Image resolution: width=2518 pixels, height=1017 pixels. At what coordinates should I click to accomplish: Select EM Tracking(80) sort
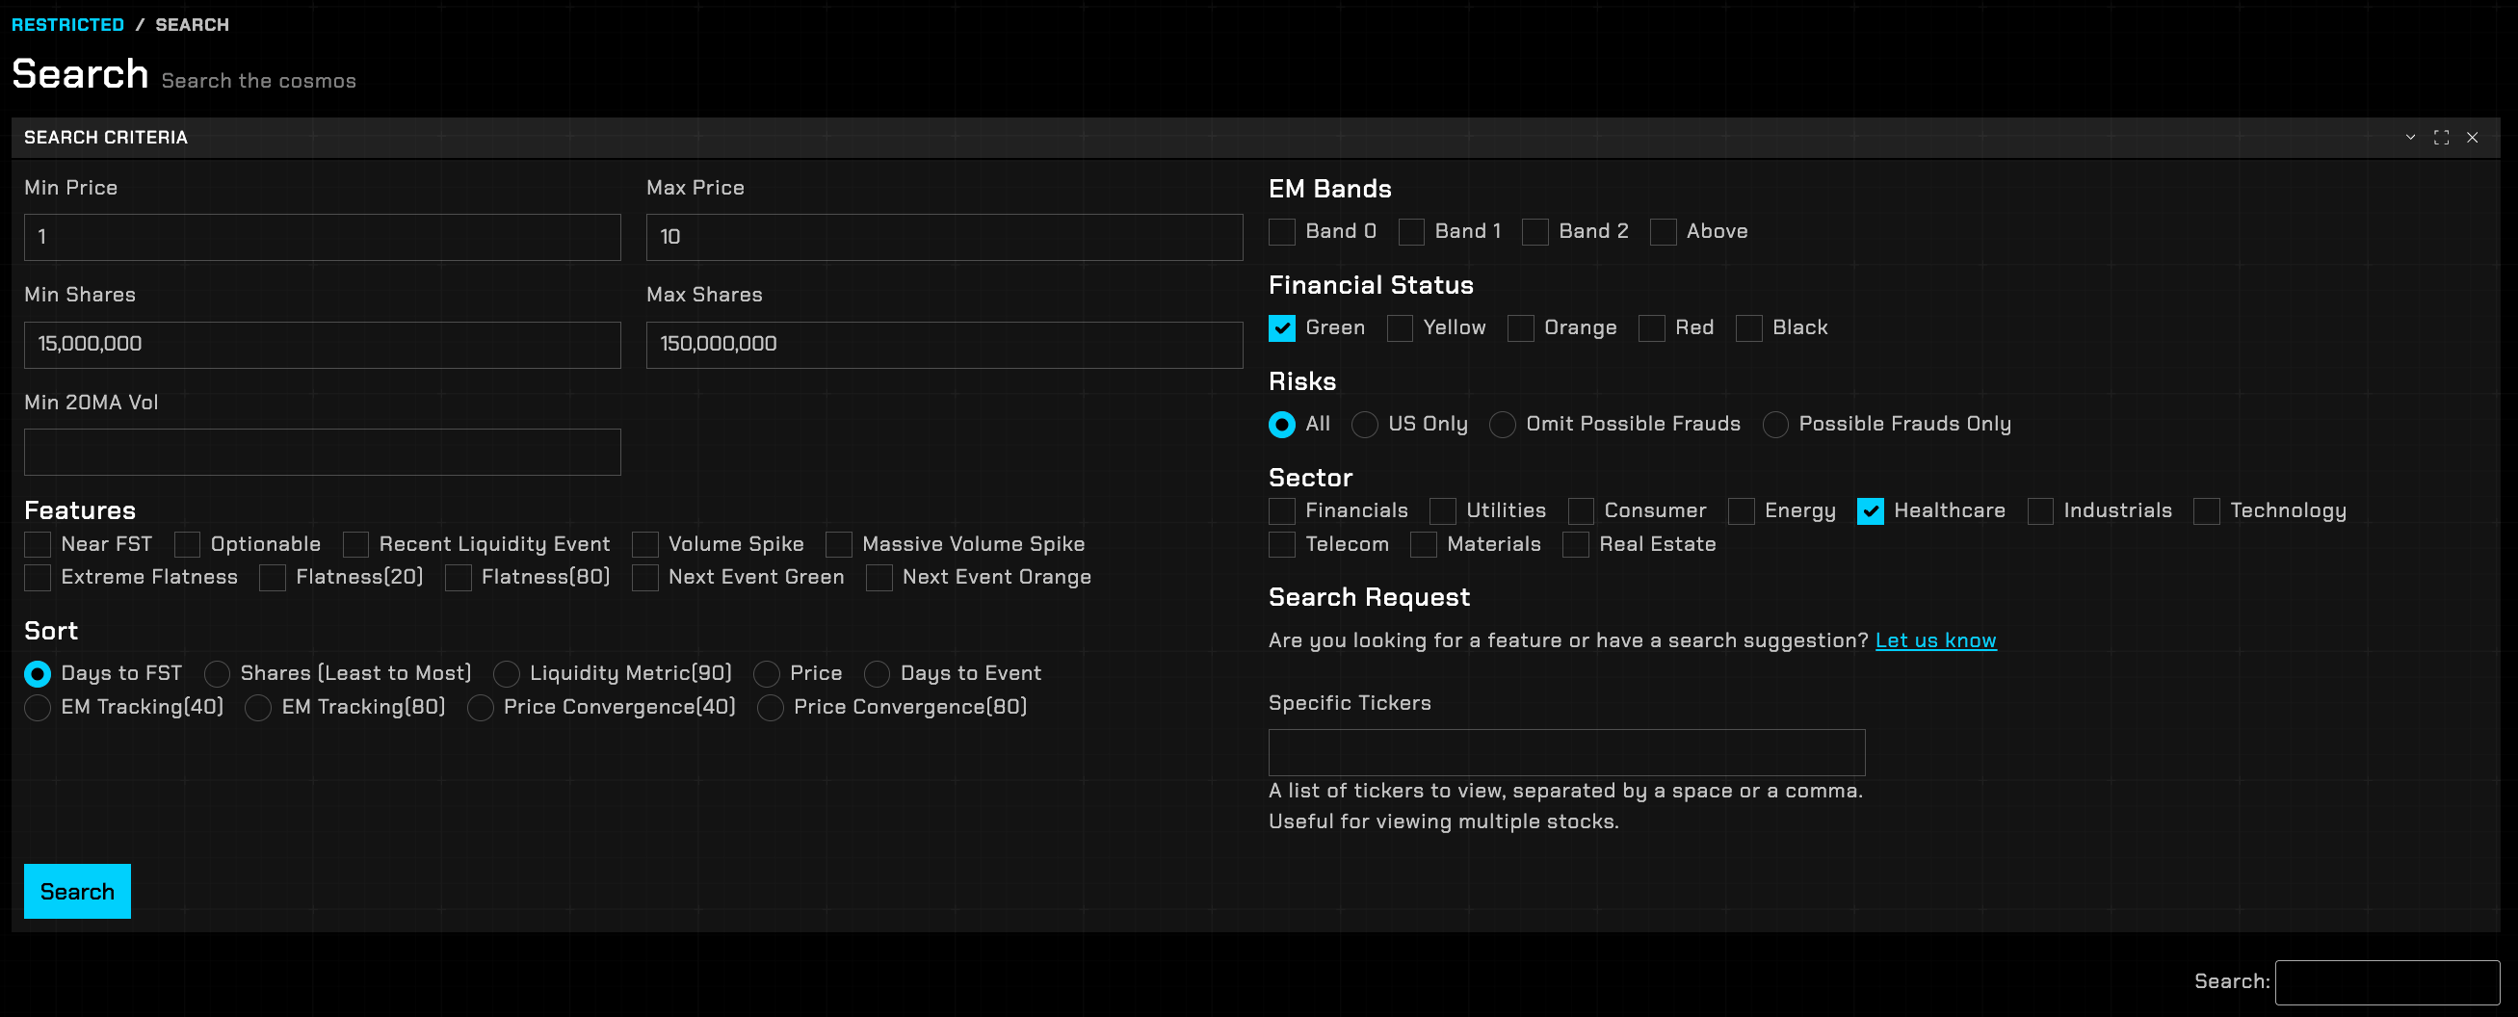[x=258, y=707]
